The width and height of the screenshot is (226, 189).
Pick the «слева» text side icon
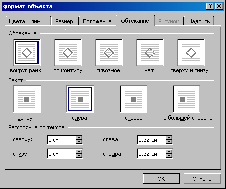tap(80, 99)
